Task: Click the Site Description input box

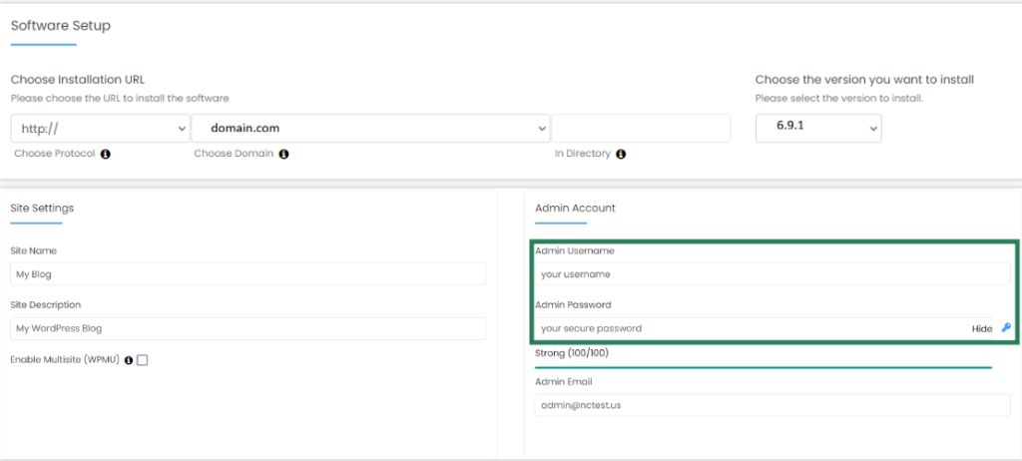Action: click(249, 328)
